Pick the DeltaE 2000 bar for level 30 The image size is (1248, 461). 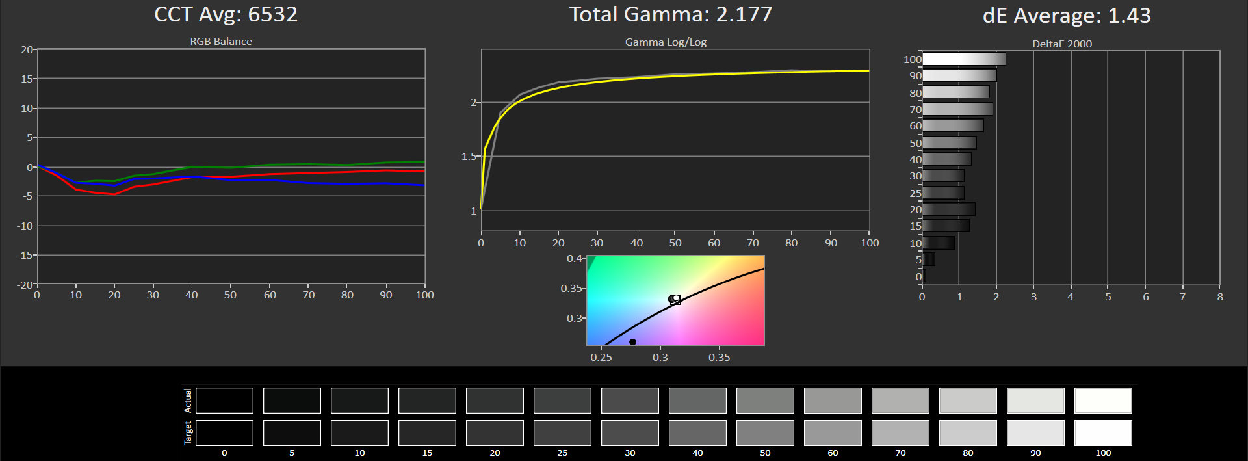click(x=943, y=176)
